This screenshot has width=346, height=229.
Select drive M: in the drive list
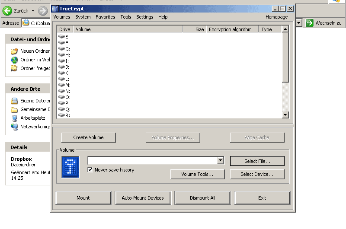(x=64, y=85)
